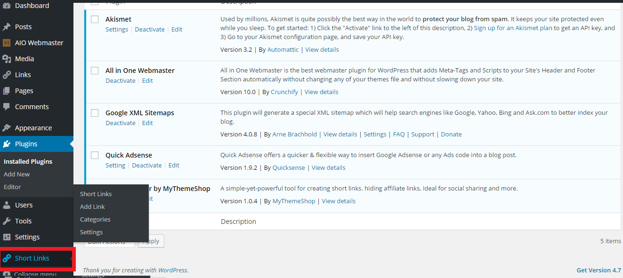Click the Links chain icon
623x278 pixels.
(x=7, y=75)
